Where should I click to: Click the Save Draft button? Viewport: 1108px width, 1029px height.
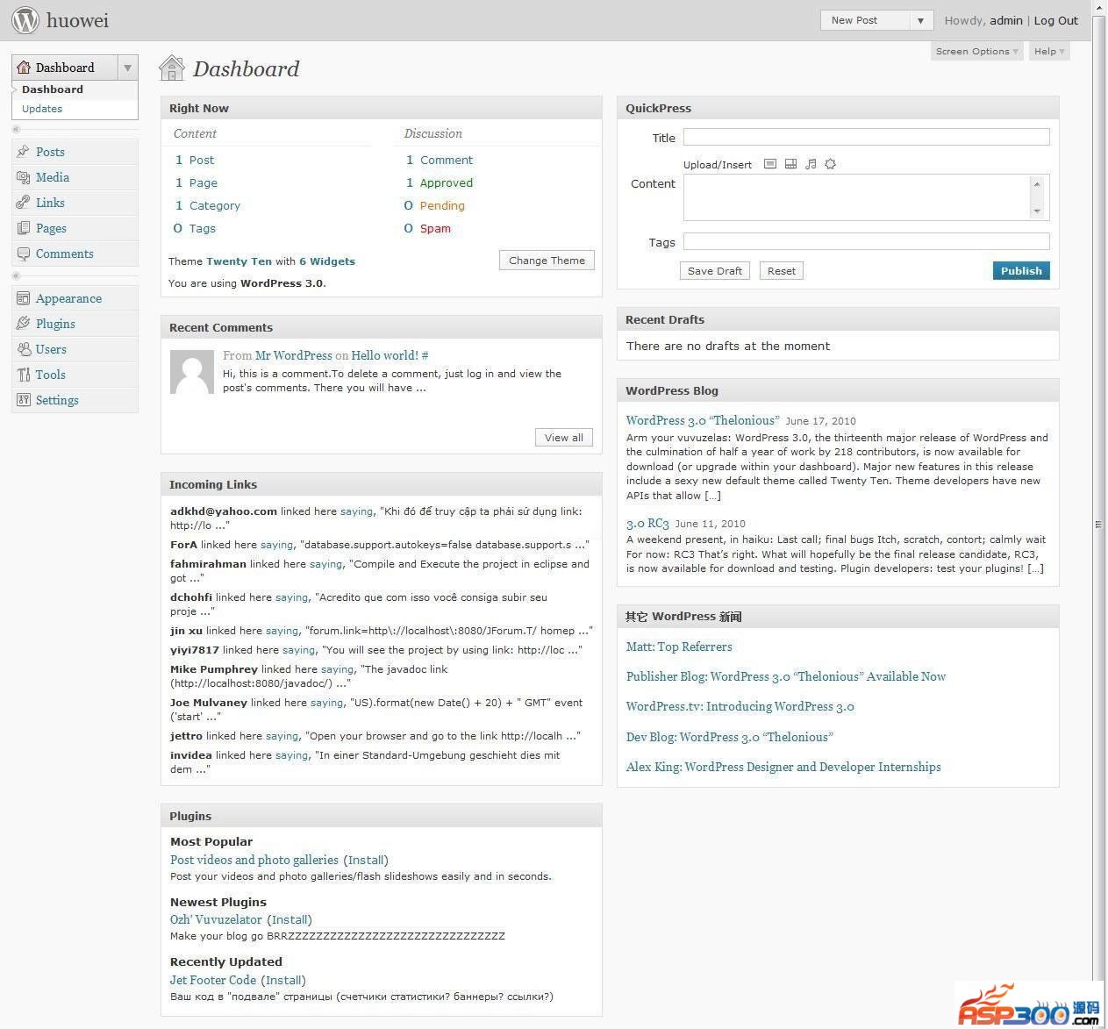click(715, 271)
